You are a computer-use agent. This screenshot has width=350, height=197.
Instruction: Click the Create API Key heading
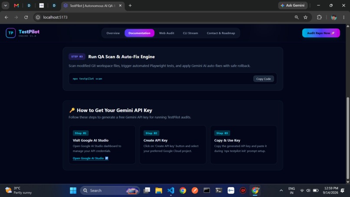click(155, 140)
